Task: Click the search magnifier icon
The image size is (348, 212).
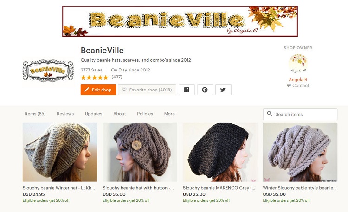Action: pyautogui.click(x=270, y=114)
